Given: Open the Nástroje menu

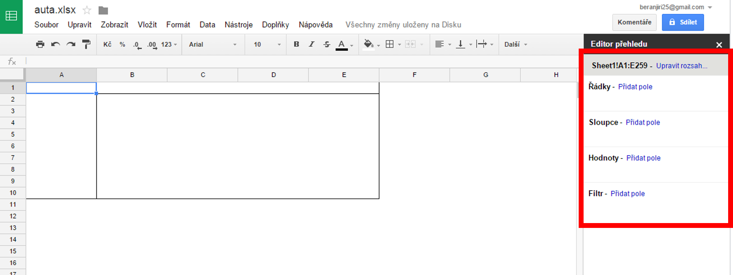Looking at the screenshot, I should coord(239,25).
